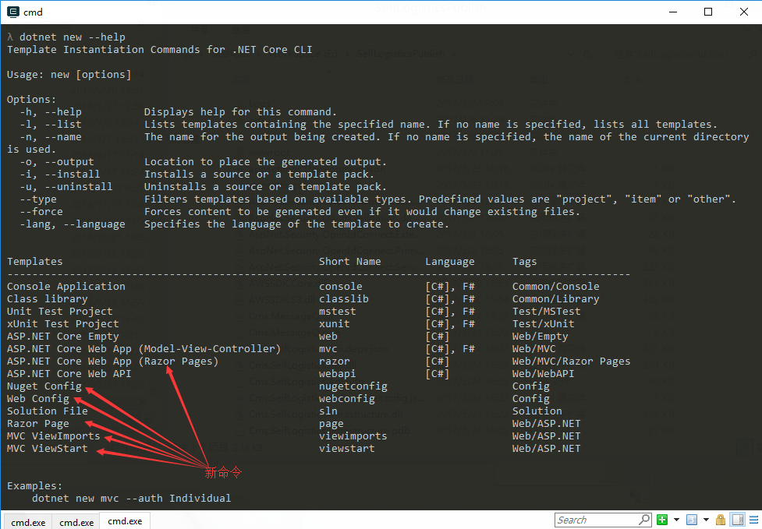Click the padlock icon in the status bar
The image size is (762, 529).
pos(721,520)
